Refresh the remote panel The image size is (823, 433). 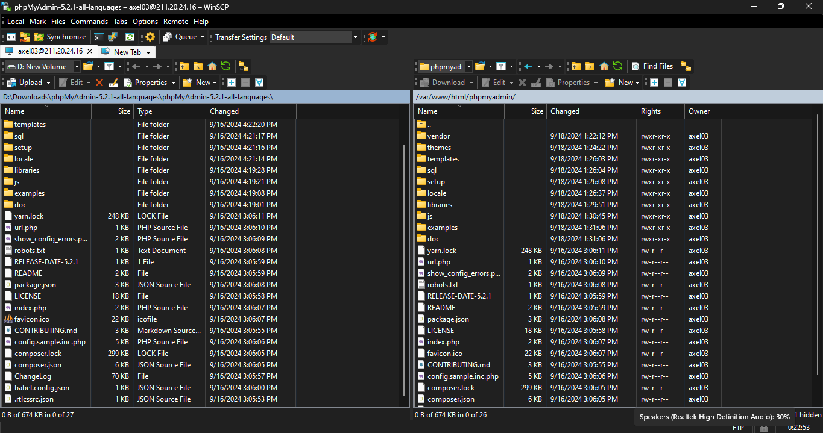click(617, 66)
